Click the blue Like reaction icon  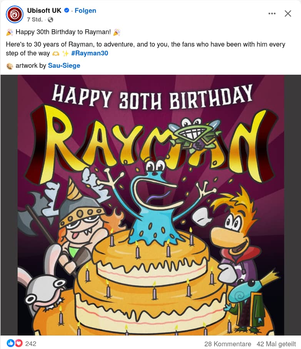10,343
